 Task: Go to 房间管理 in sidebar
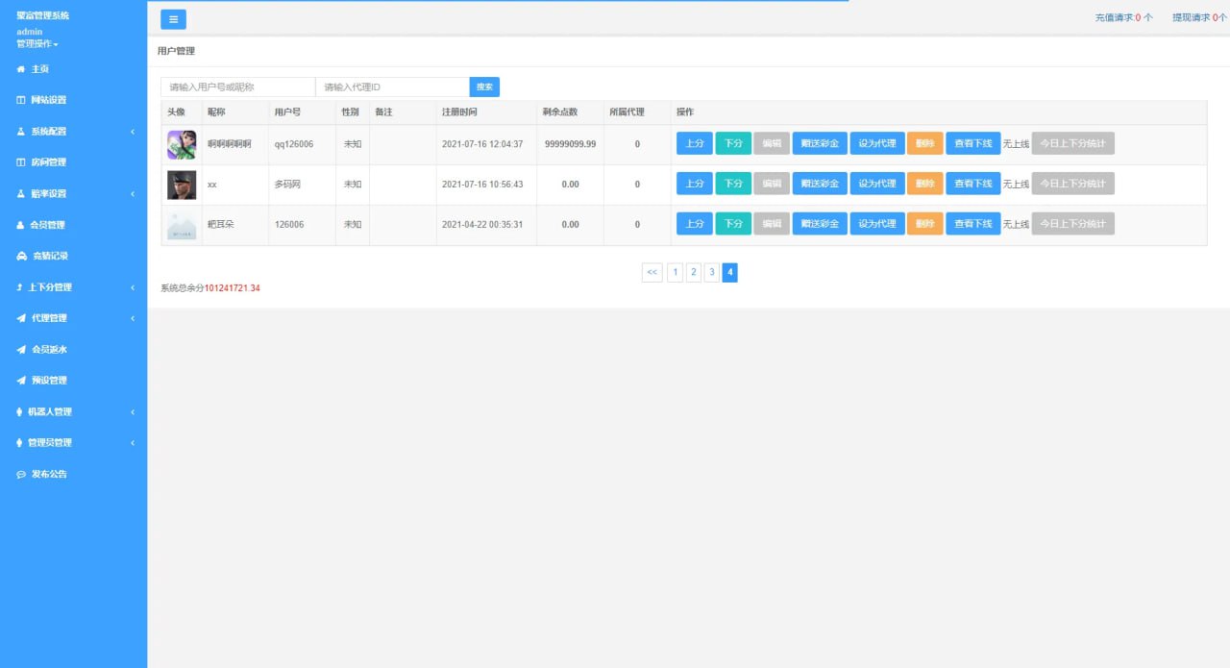click(48, 162)
